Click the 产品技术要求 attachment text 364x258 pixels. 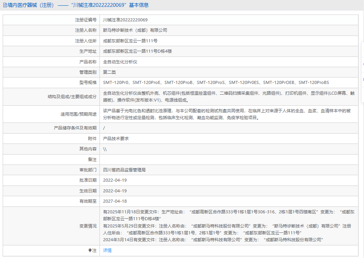116,139
